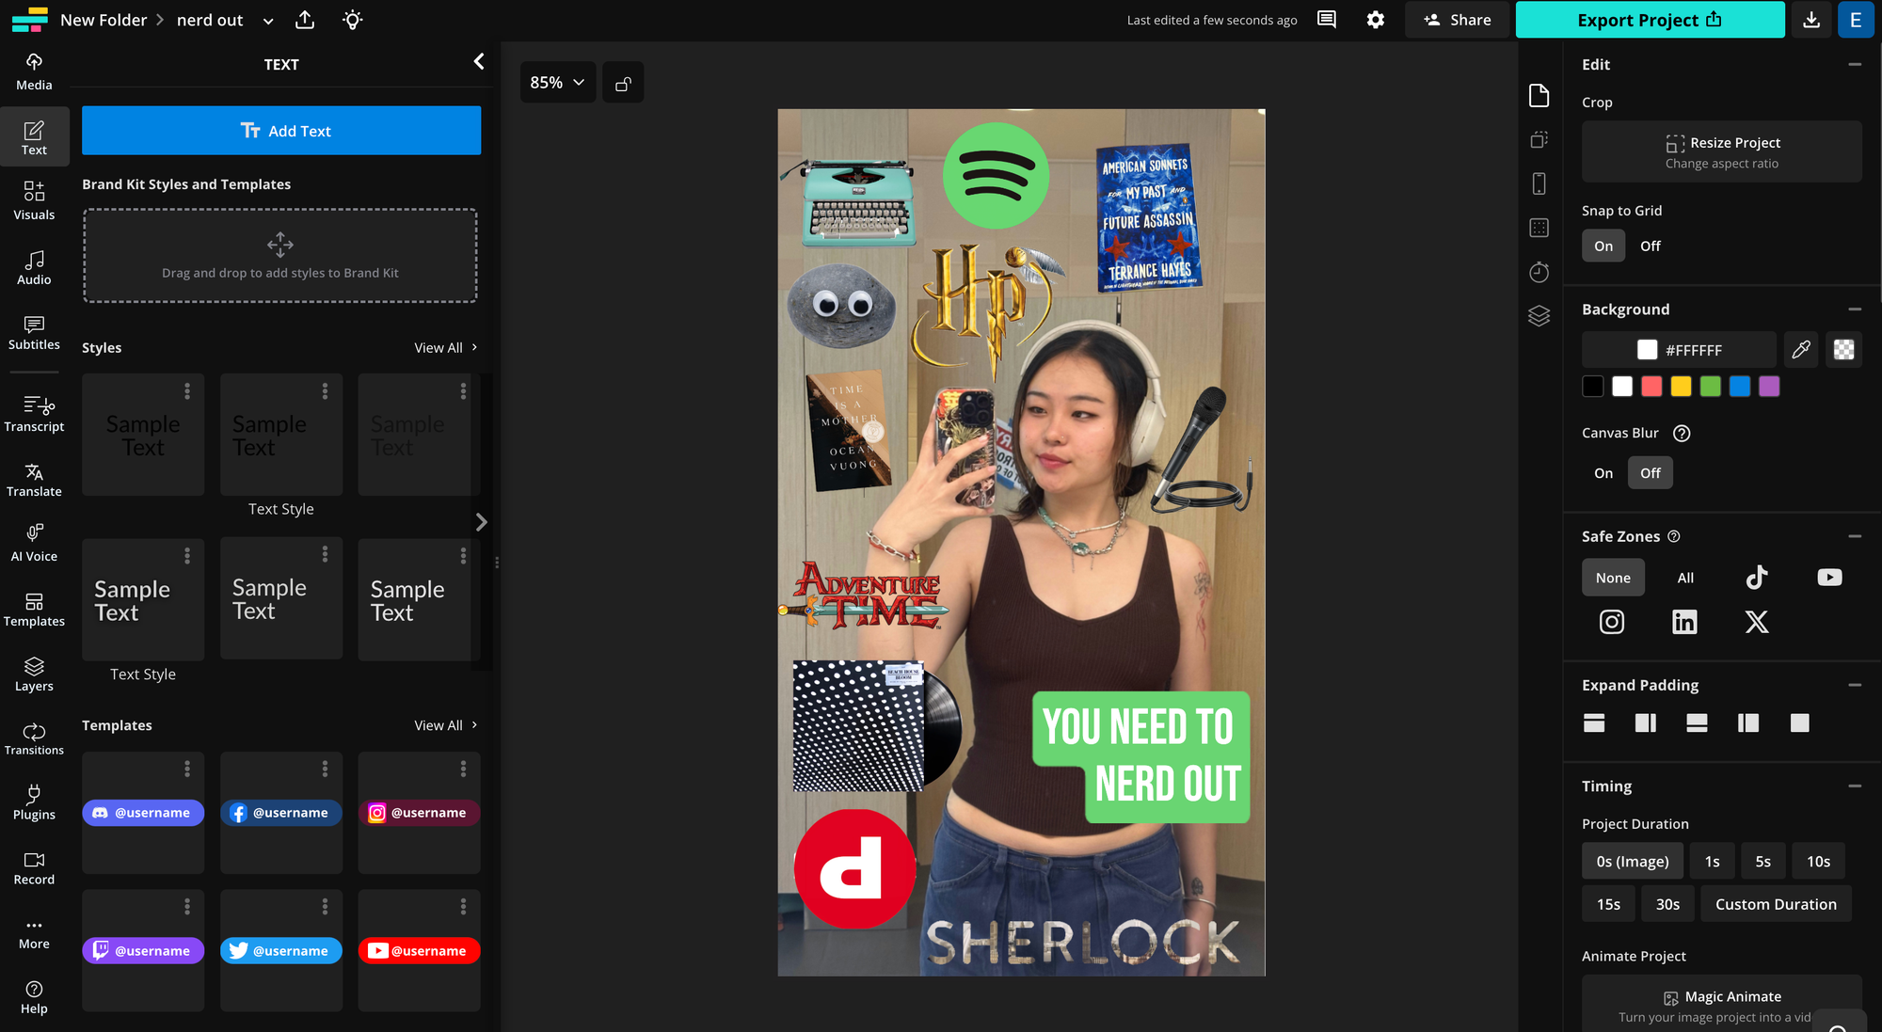Click the Add Text button

(280, 131)
